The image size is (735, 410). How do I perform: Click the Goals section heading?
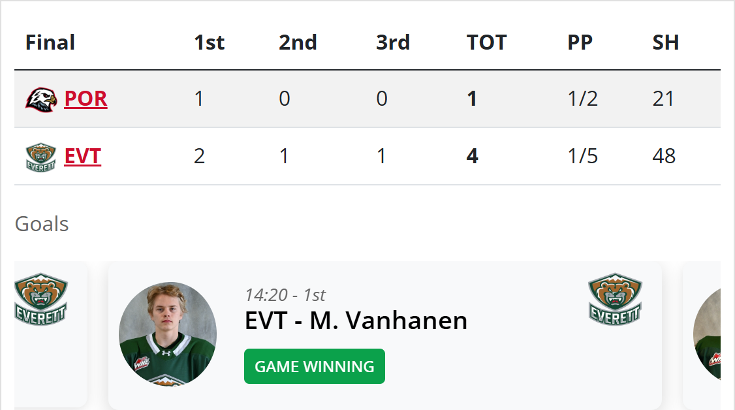(42, 224)
